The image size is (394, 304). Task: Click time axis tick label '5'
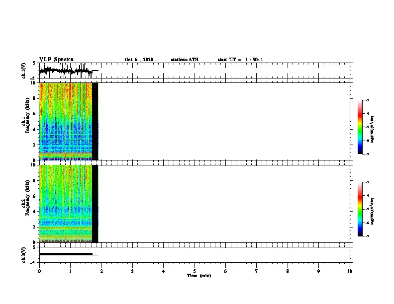(x=195, y=271)
